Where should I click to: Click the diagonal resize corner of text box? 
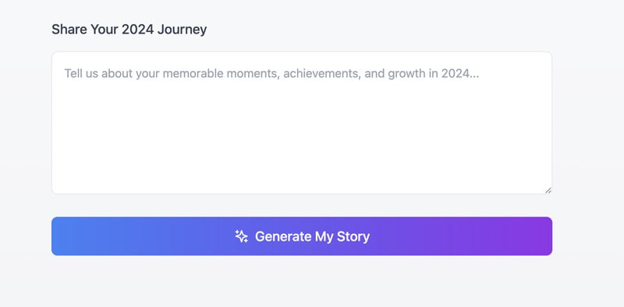click(548, 190)
